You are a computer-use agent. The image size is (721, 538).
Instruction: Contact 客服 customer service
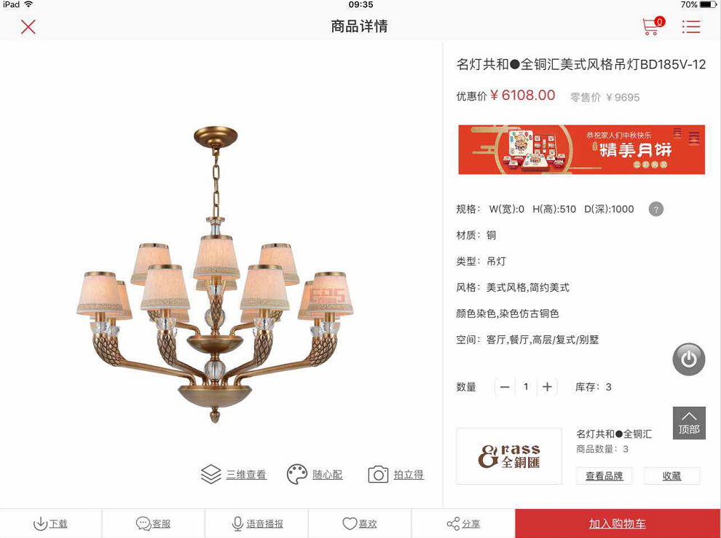coord(153,523)
